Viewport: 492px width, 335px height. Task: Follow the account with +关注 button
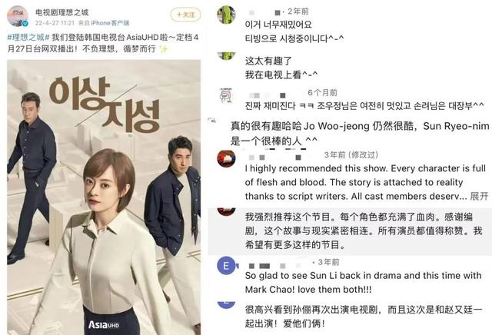(x=185, y=15)
